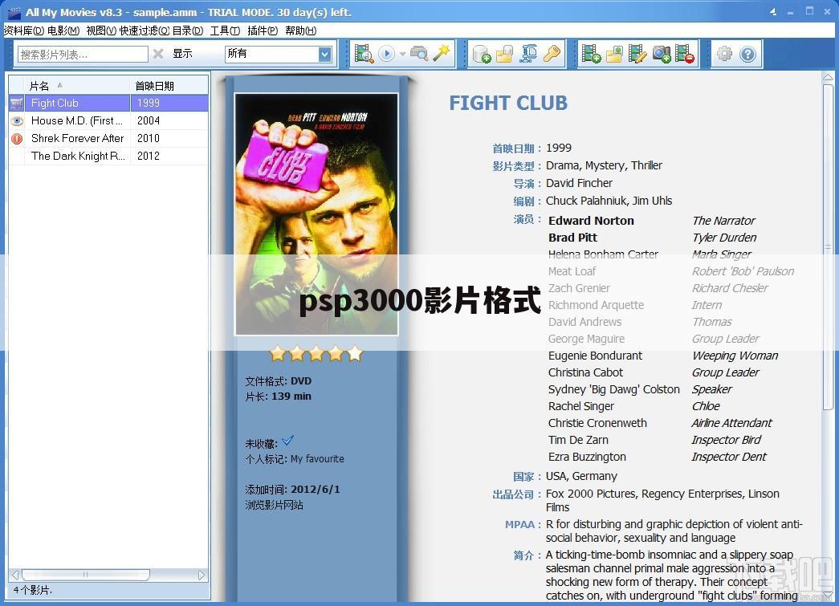Click the movie list horizontal scrollbar thumb
839x606 pixels.
pyautogui.click(x=86, y=575)
